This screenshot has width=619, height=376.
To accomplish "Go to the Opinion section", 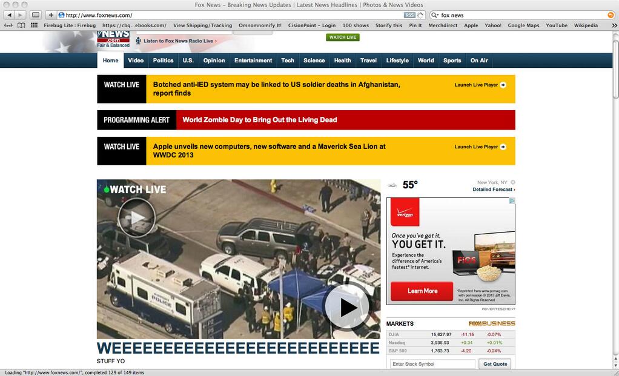I will click(214, 61).
